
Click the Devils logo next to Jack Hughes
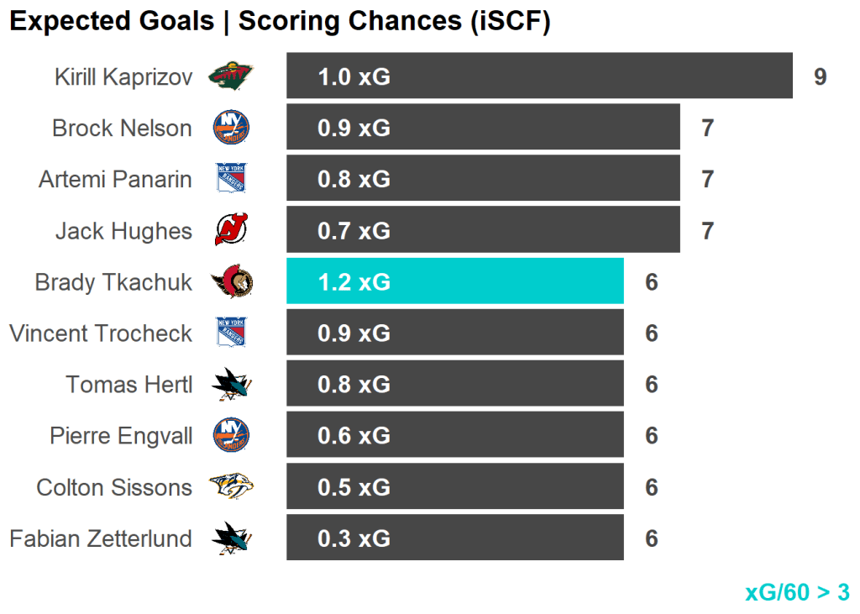pos(231,230)
